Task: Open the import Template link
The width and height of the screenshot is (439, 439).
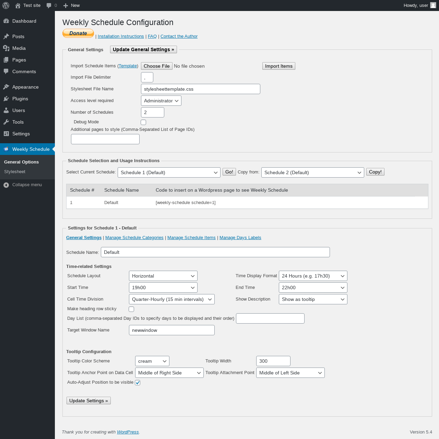Action: 128,66
